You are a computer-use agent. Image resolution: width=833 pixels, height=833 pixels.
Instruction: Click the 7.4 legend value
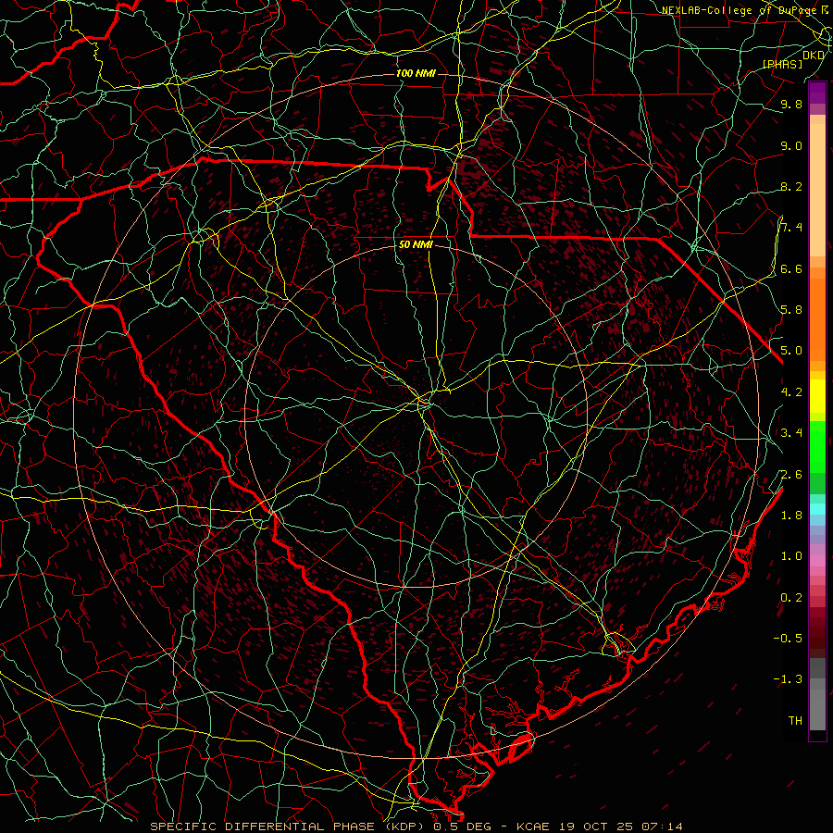(791, 228)
